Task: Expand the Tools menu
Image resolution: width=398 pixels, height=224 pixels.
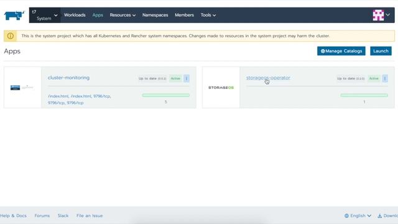Action: pyautogui.click(x=208, y=15)
